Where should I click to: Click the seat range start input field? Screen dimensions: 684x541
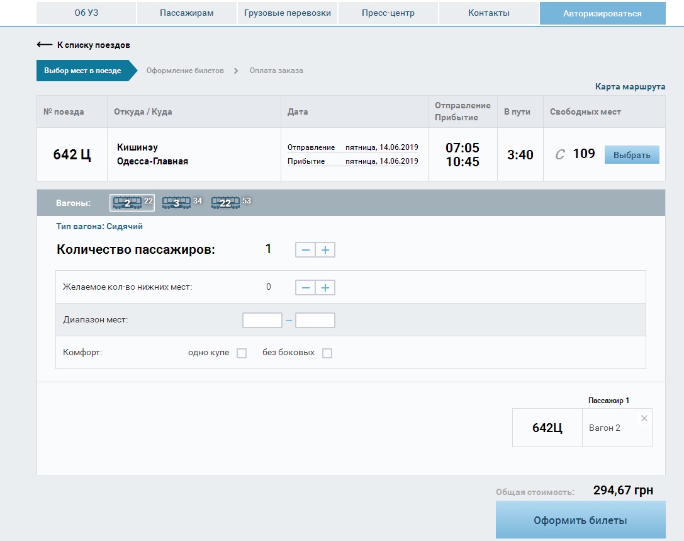(262, 321)
